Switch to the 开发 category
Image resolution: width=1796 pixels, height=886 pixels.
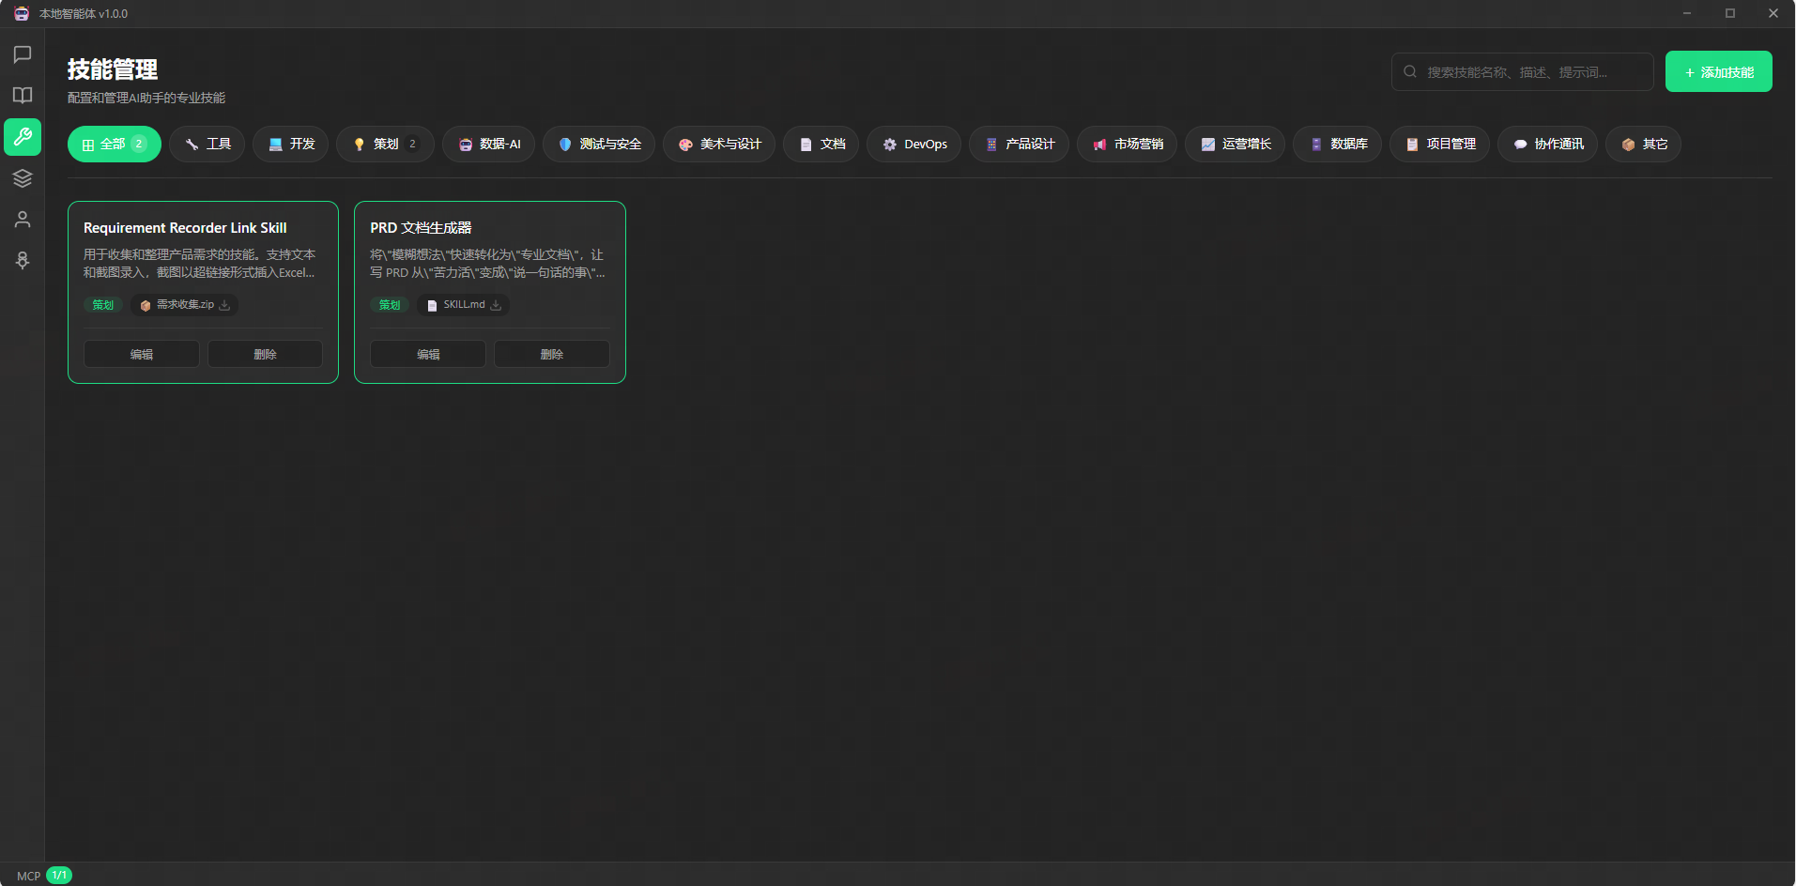[290, 145]
